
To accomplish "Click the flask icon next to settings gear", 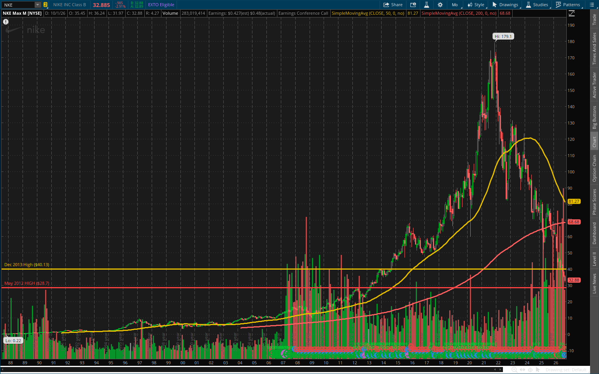I will coord(427,5).
